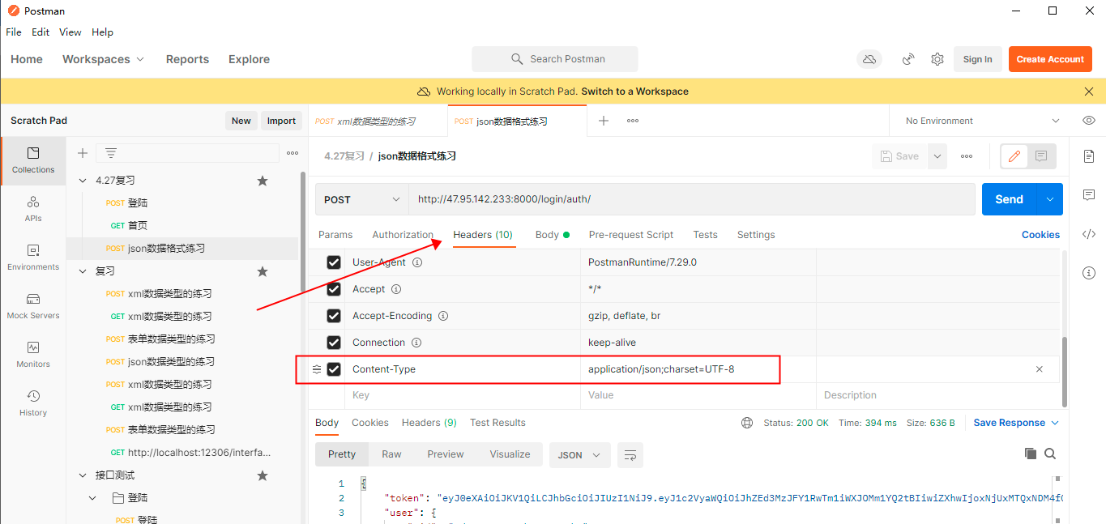The image size is (1106, 524).
Task: Switch to the comment mode icon
Action: click(x=1041, y=156)
